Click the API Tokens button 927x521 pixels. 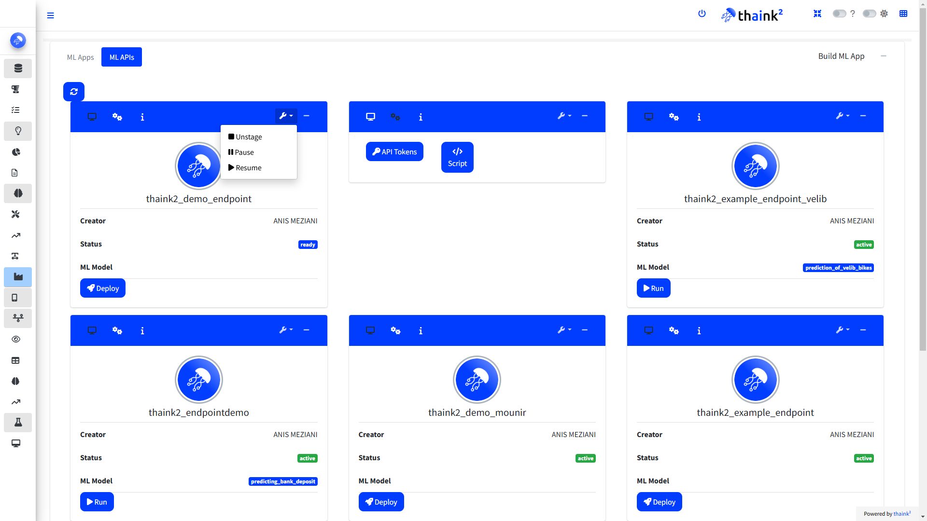pyautogui.click(x=394, y=151)
